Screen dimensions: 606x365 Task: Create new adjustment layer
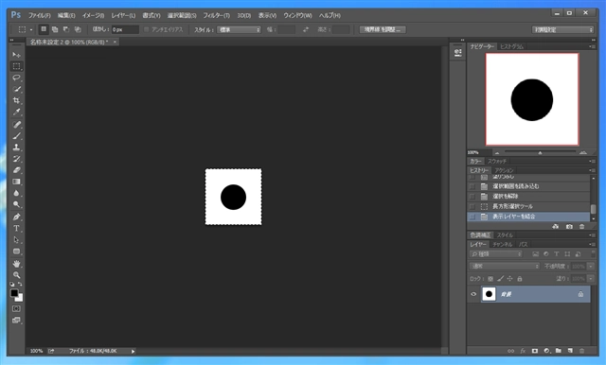[x=546, y=351]
